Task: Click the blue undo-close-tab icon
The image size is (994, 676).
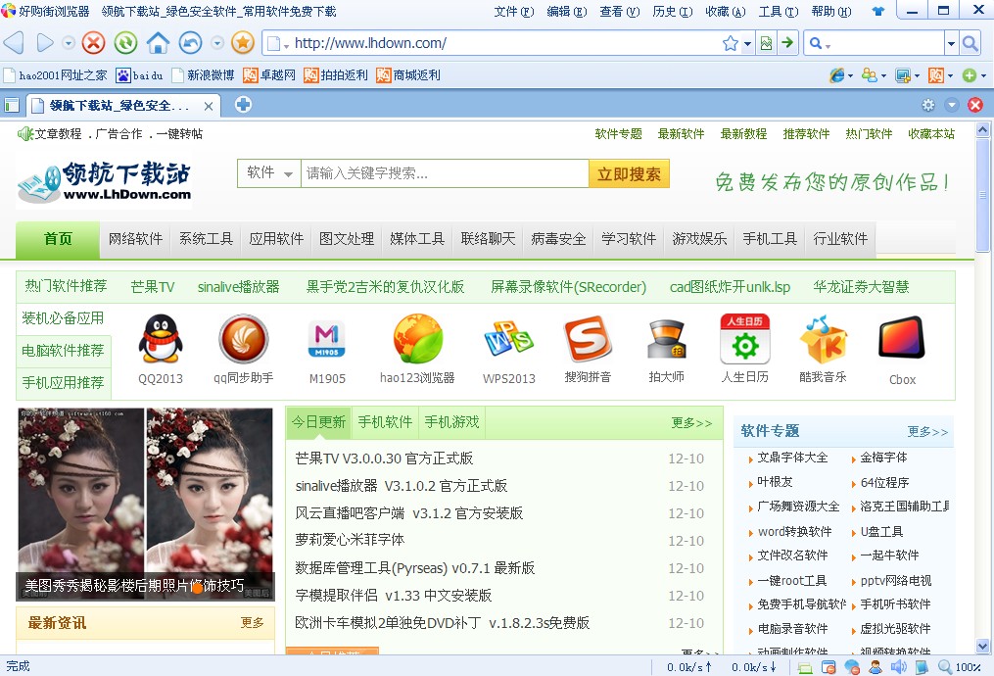Action: click(190, 43)
